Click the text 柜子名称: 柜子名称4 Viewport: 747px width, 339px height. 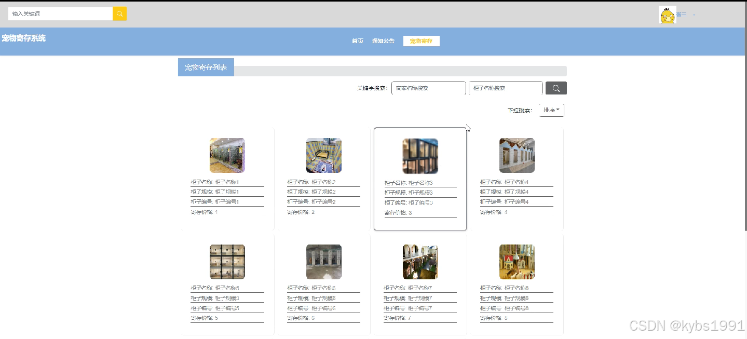point(505,182)
